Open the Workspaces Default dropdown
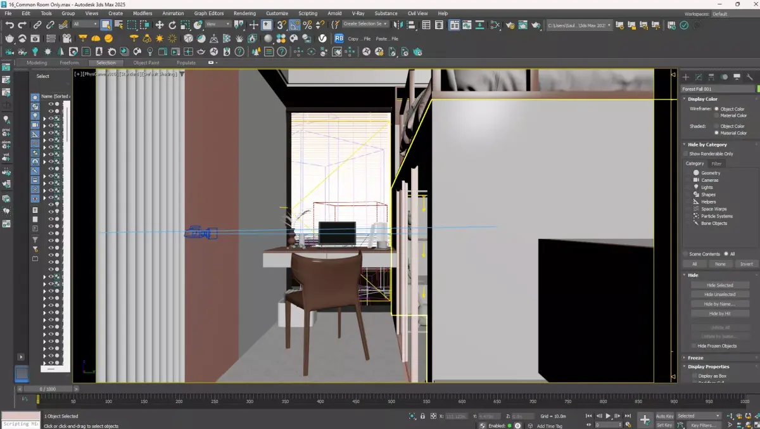The image size is (760, 429). point(734,13)
